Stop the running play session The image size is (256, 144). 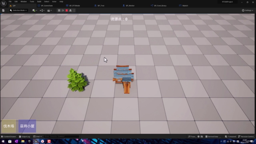[x=67, y=10]
